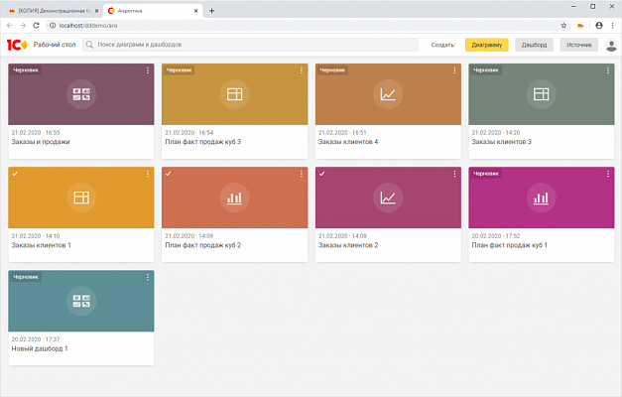Image resolution: width=622 pixels, height=397 pixels.
Task: Click the Дашборд create button
Action: tap(534, 45)
